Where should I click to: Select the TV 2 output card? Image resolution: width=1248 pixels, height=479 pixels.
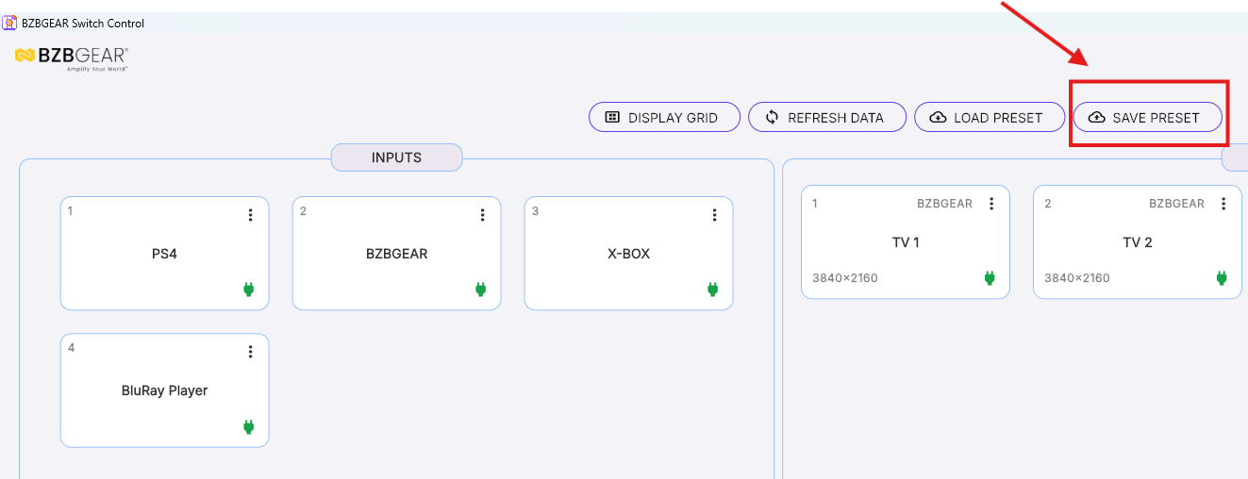[x=1138, y=242]
